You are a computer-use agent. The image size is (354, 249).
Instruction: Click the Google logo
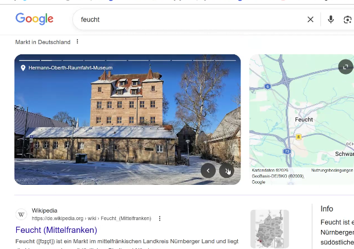pos(34,19)
